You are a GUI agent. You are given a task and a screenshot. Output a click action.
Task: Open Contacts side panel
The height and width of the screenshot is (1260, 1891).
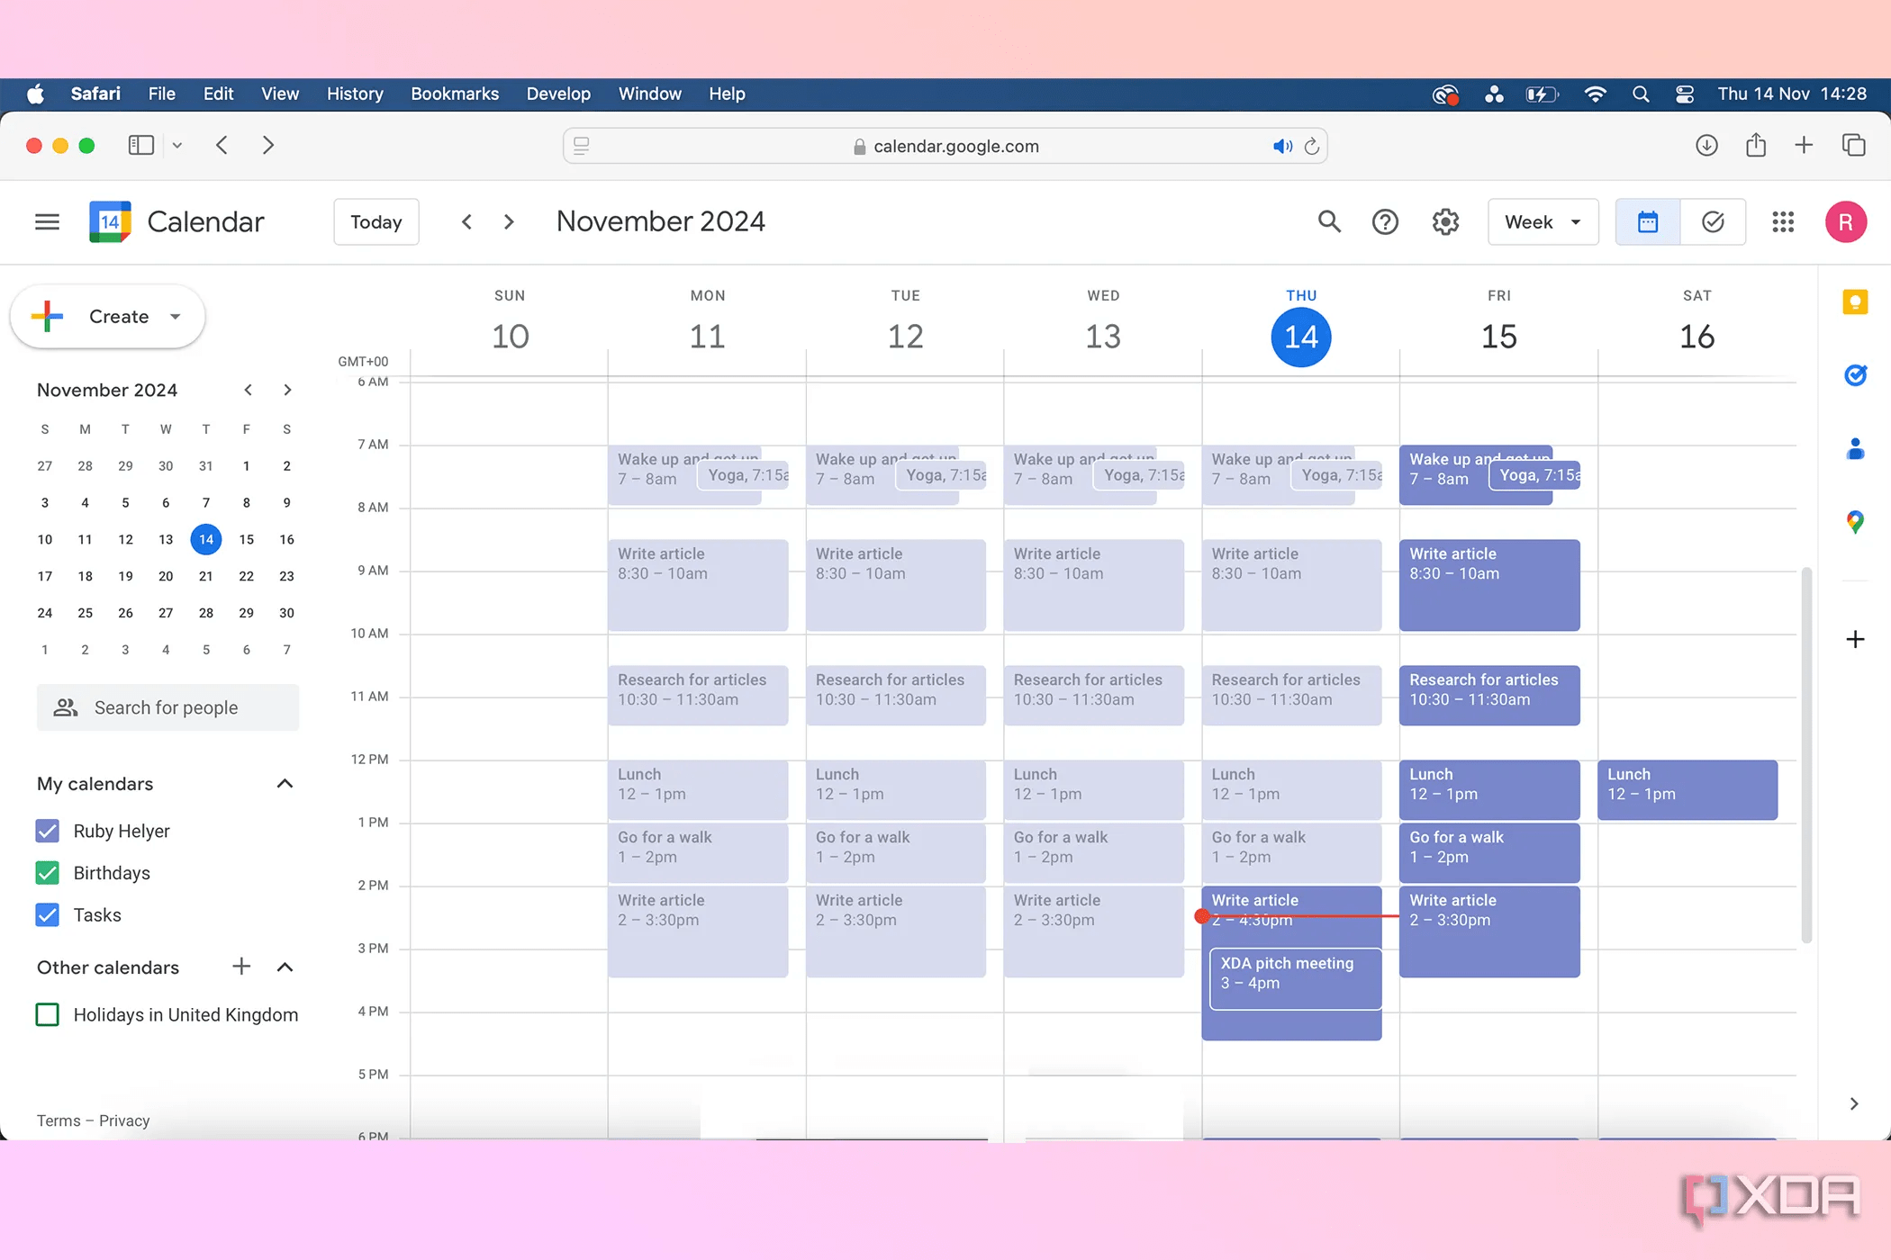pos(1855,448)
